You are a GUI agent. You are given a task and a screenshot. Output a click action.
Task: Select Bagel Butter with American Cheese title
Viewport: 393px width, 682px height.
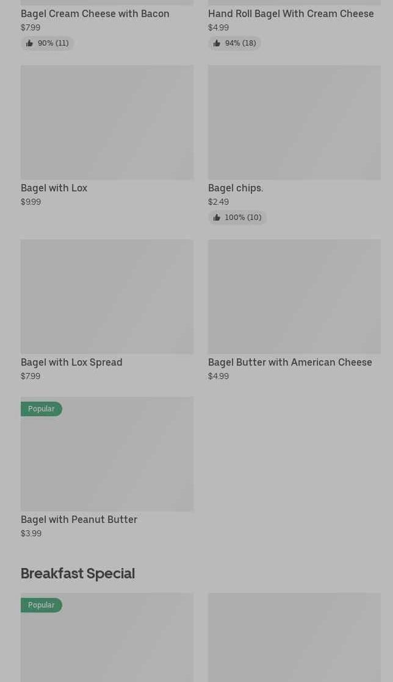[290, 362]
